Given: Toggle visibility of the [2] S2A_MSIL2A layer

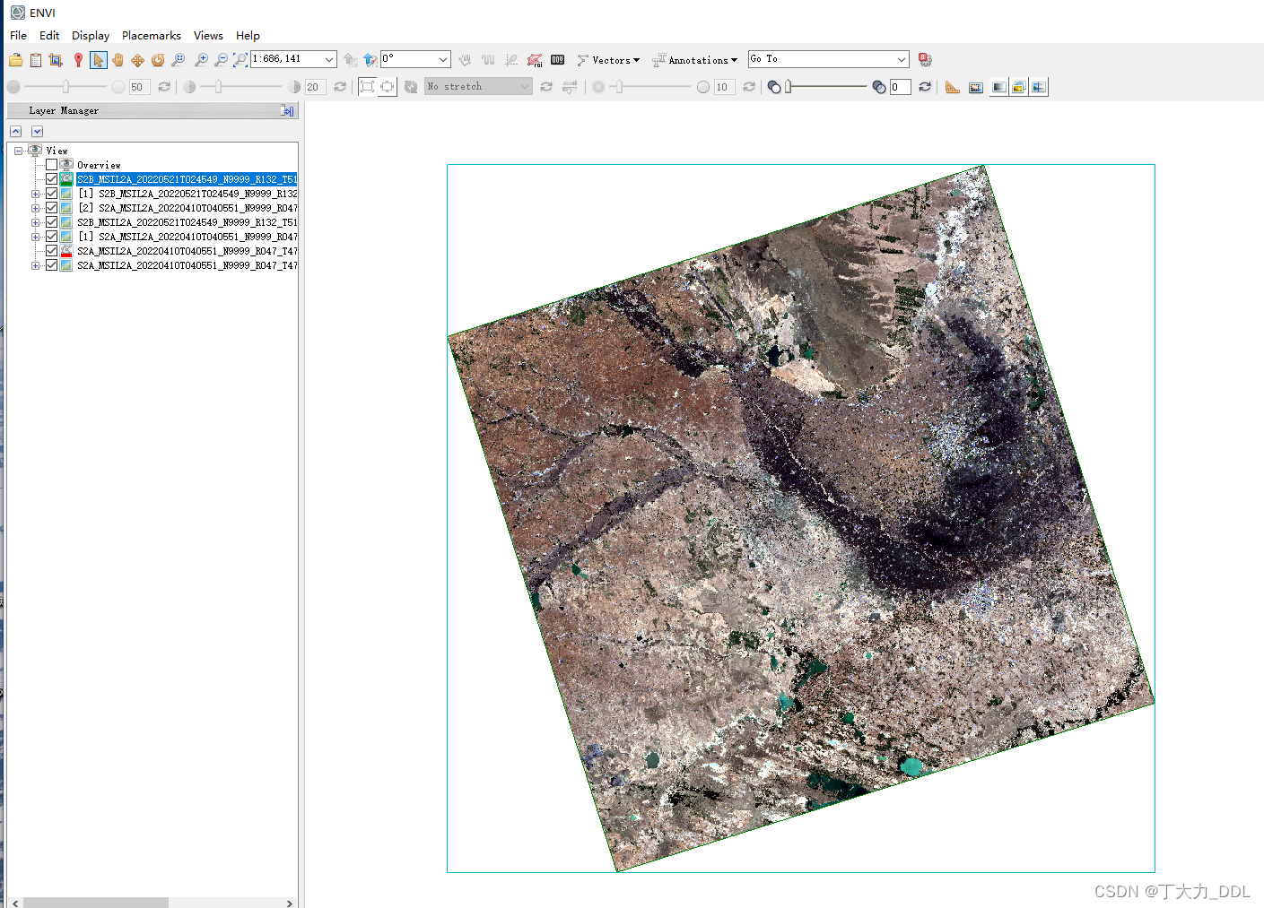Looking at the screenshot, I should (51, 208).
